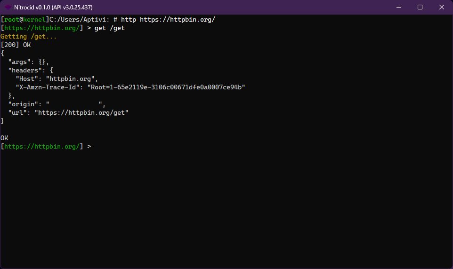The width and height of the screenshot is (453, 269).
Task: Click the Nitrocid app icon in title bar
Action: click(x=8, y=7)
